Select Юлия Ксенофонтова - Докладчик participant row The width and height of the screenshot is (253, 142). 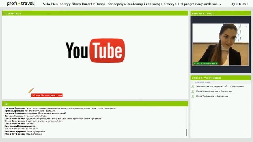point(214,91)
